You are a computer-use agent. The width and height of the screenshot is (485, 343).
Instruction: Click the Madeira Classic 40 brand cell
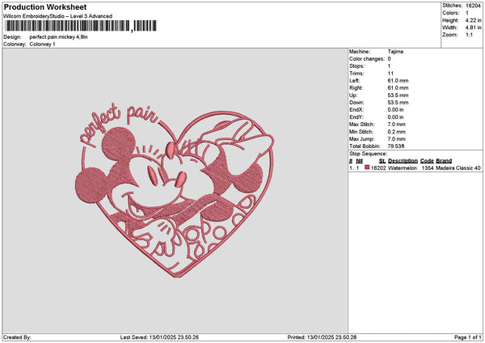(458, 168)
